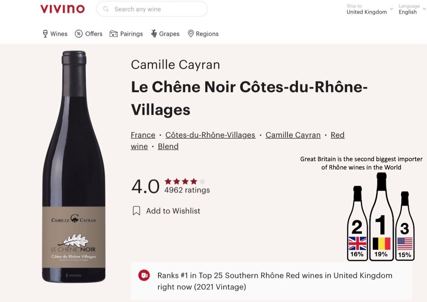Viewport: 427px width, 302px height.
Task: Visit the Camille Cayran winery link
Action: [x=293, y=135]
